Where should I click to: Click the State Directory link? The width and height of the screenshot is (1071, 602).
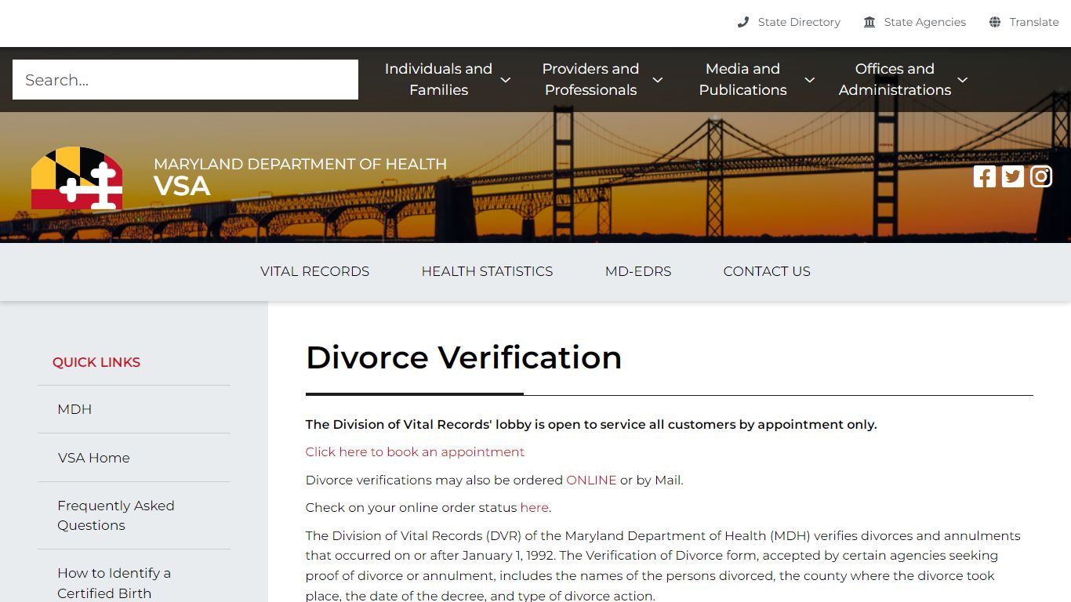click(x=799, y=22)
